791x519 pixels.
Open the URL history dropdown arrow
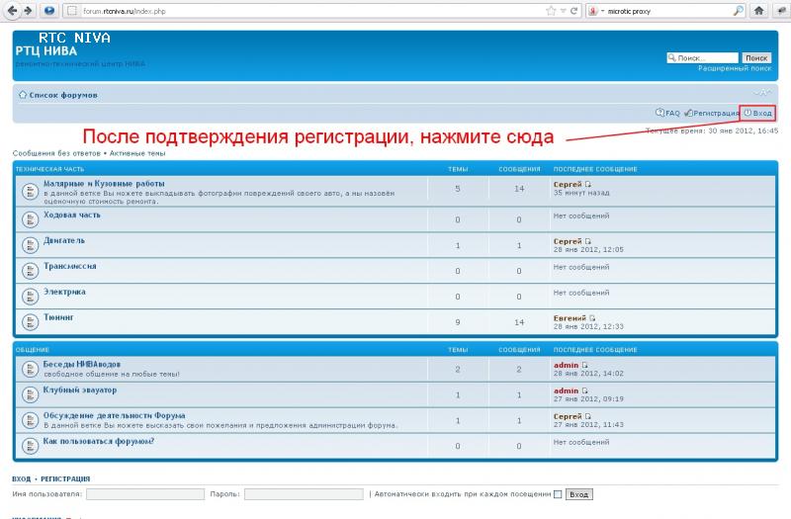coord(563,11)
